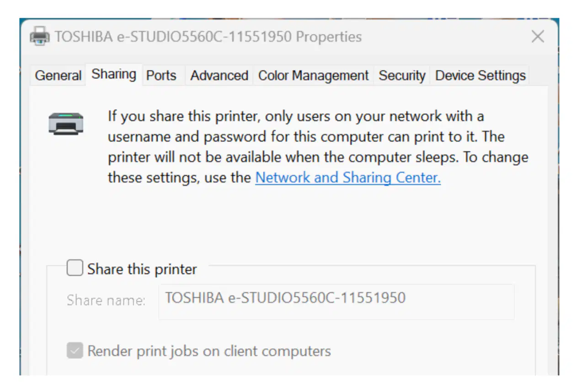Switch to the Ports tab
577x389 pixels.
point(161,75)
